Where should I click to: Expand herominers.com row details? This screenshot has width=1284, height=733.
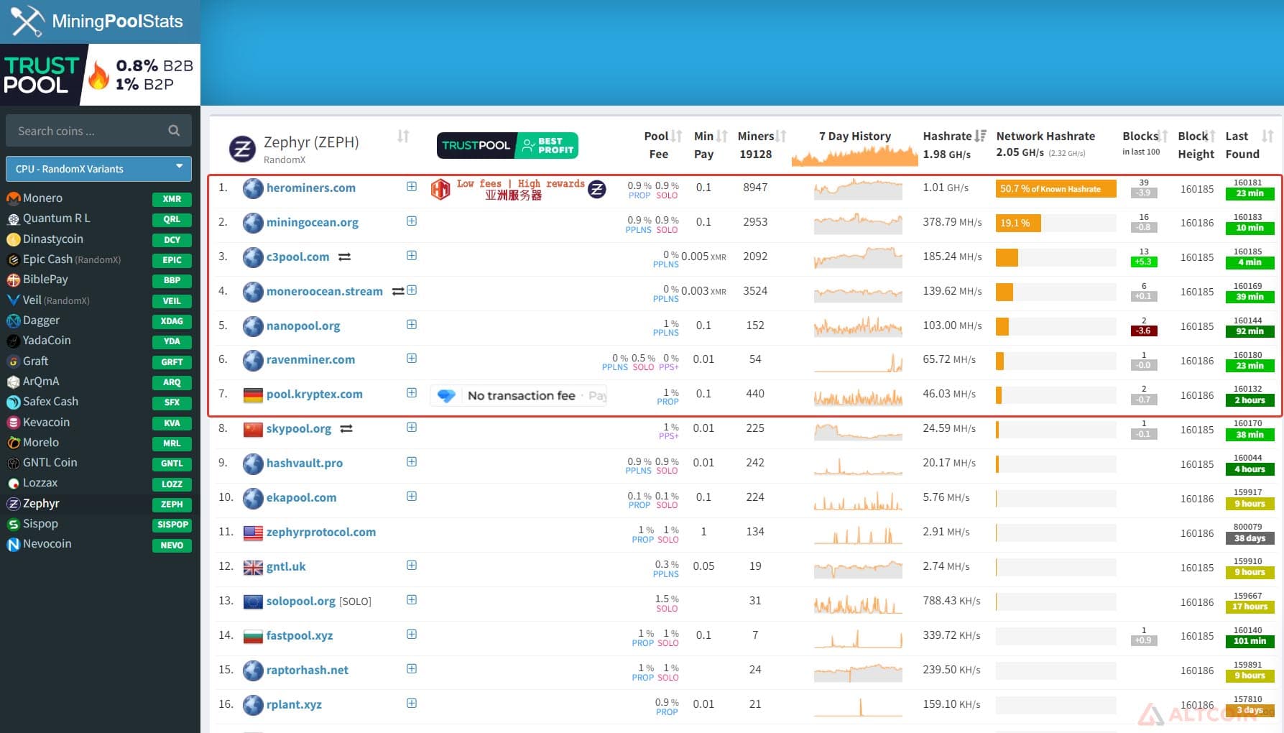point(412,186)
